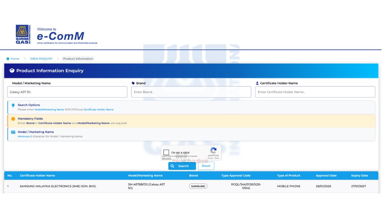Click the box icon beside Product Information Enquiry

coord(12,71)
